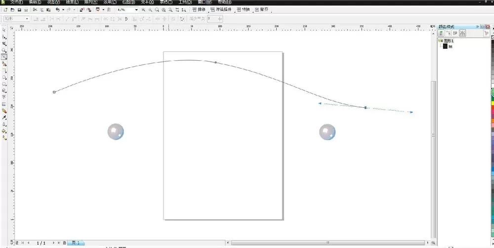Select the active Bezier curve tool

pos(4,57)
